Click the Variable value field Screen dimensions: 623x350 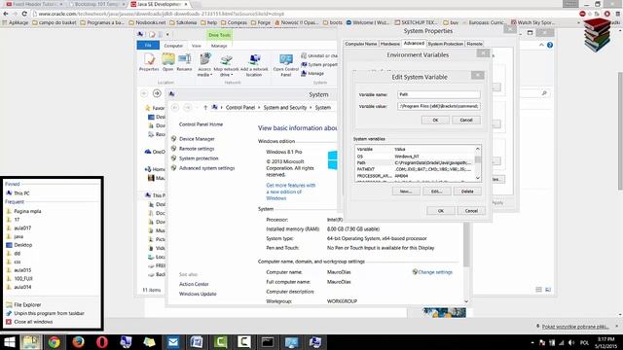(x=439, y=106)
